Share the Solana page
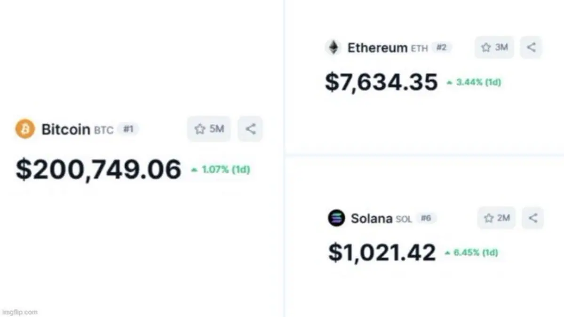The width and height of the screenshot is (564, 317). pyautogui.click(x=532, y=218)
